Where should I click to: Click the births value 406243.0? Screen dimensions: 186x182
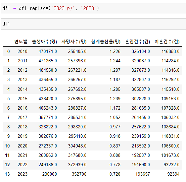[48, 108]
